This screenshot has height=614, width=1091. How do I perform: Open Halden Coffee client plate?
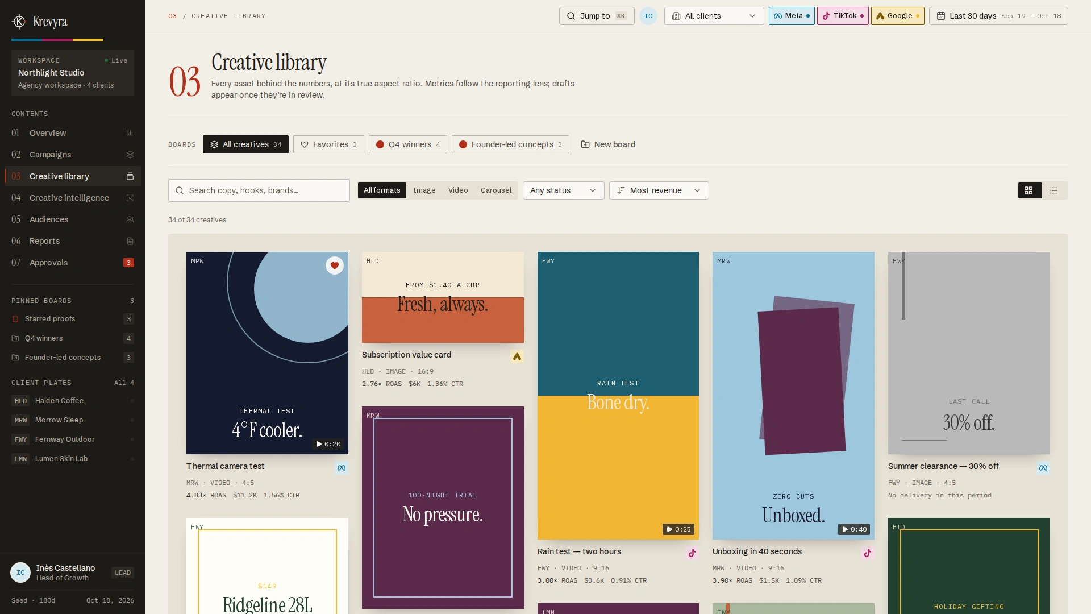73,401
